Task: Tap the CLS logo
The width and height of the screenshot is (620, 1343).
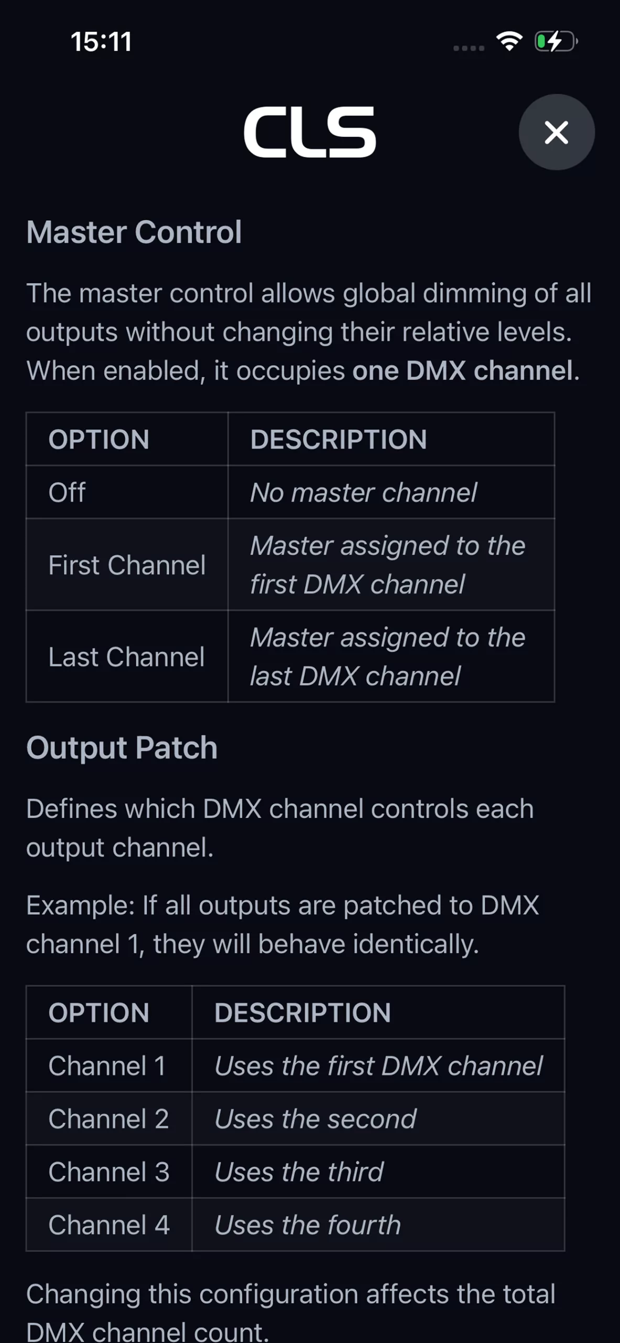Action: pyautogui.click(x=310, y=132)
